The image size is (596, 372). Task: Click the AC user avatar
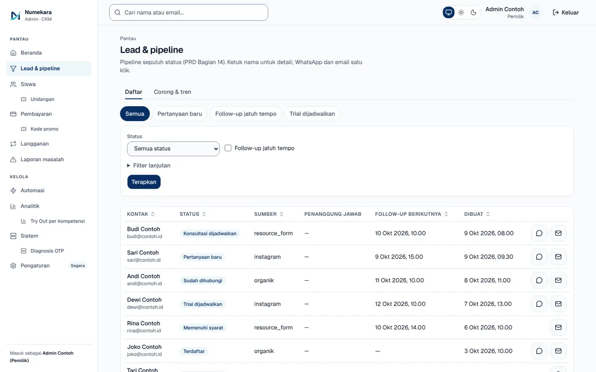pyautogui.click(x=535, y=12)
